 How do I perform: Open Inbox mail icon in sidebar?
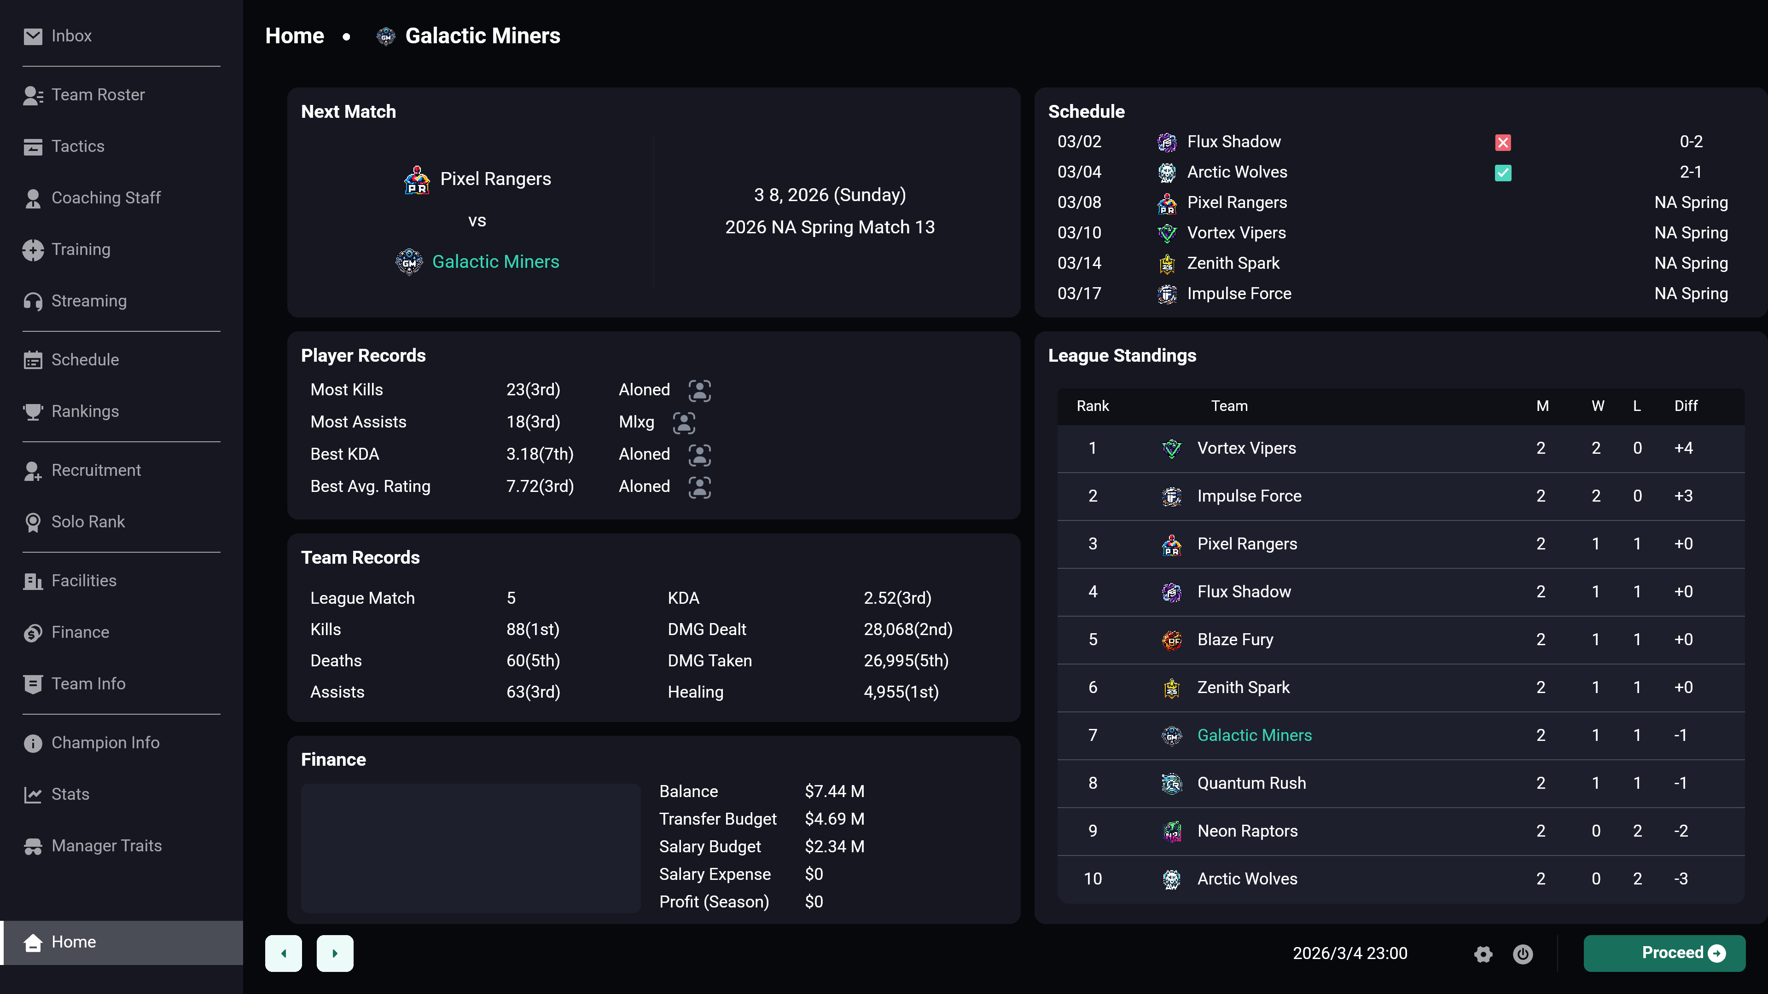[33, 36]
